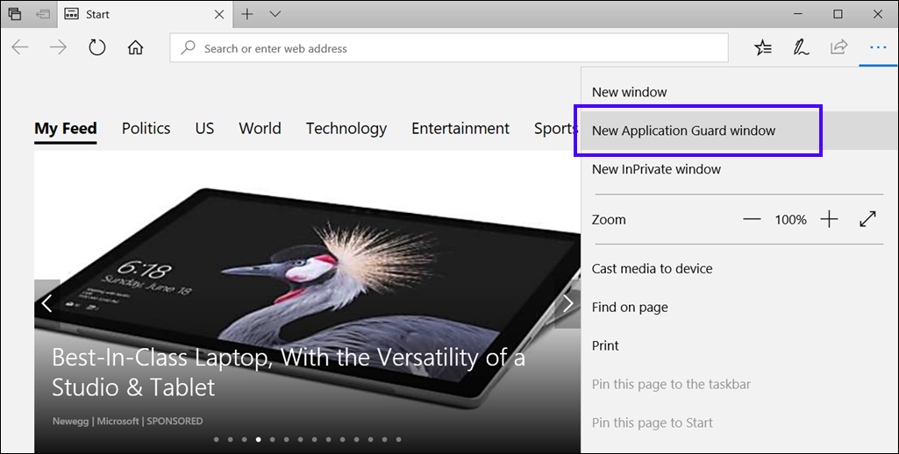Screen dimensions: 899x454
Task: Select Find on page
Action: pos(739,308)
